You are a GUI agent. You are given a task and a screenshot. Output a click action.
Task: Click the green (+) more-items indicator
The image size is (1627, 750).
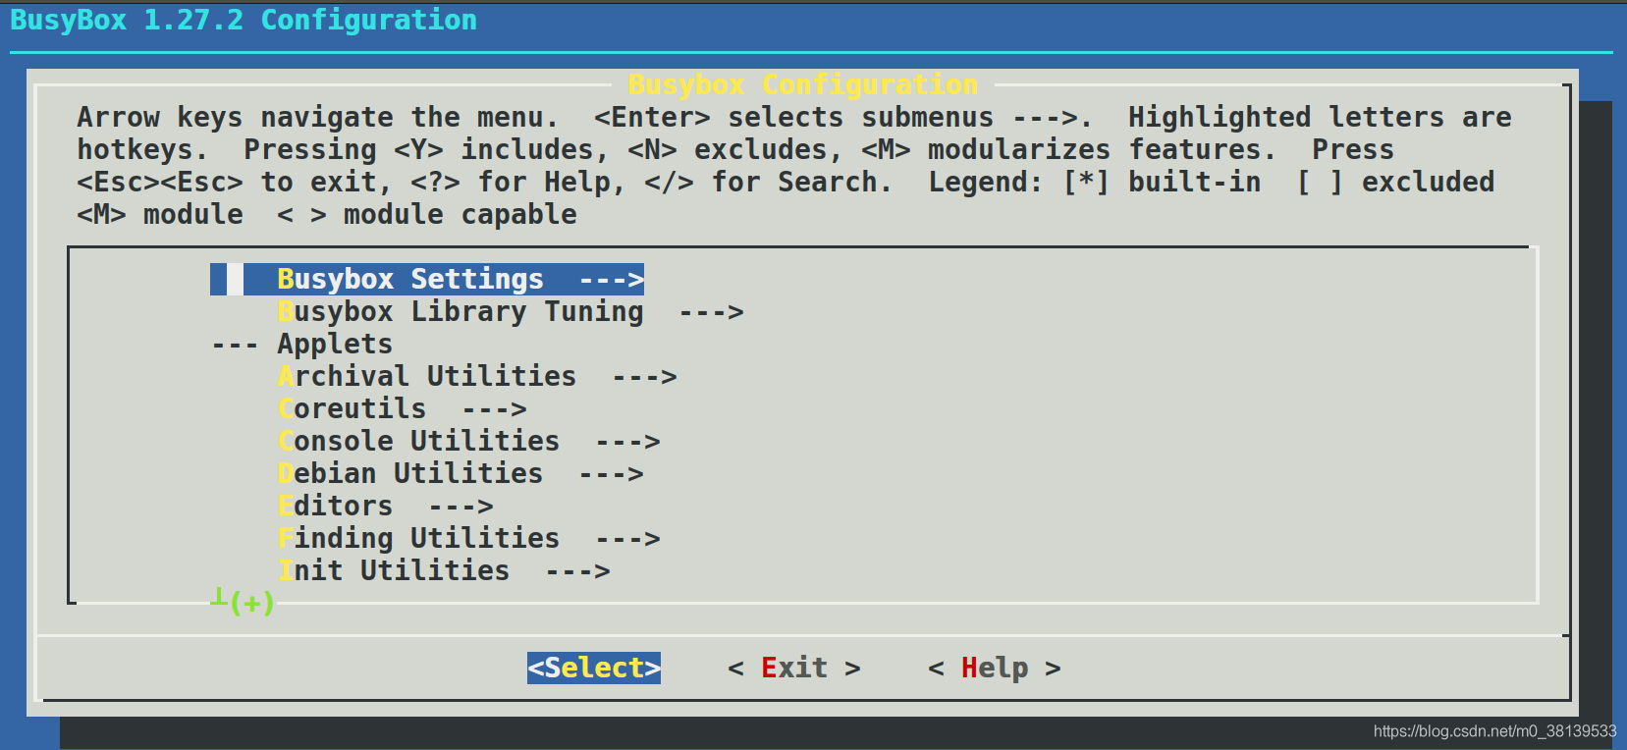coord(244,602)
